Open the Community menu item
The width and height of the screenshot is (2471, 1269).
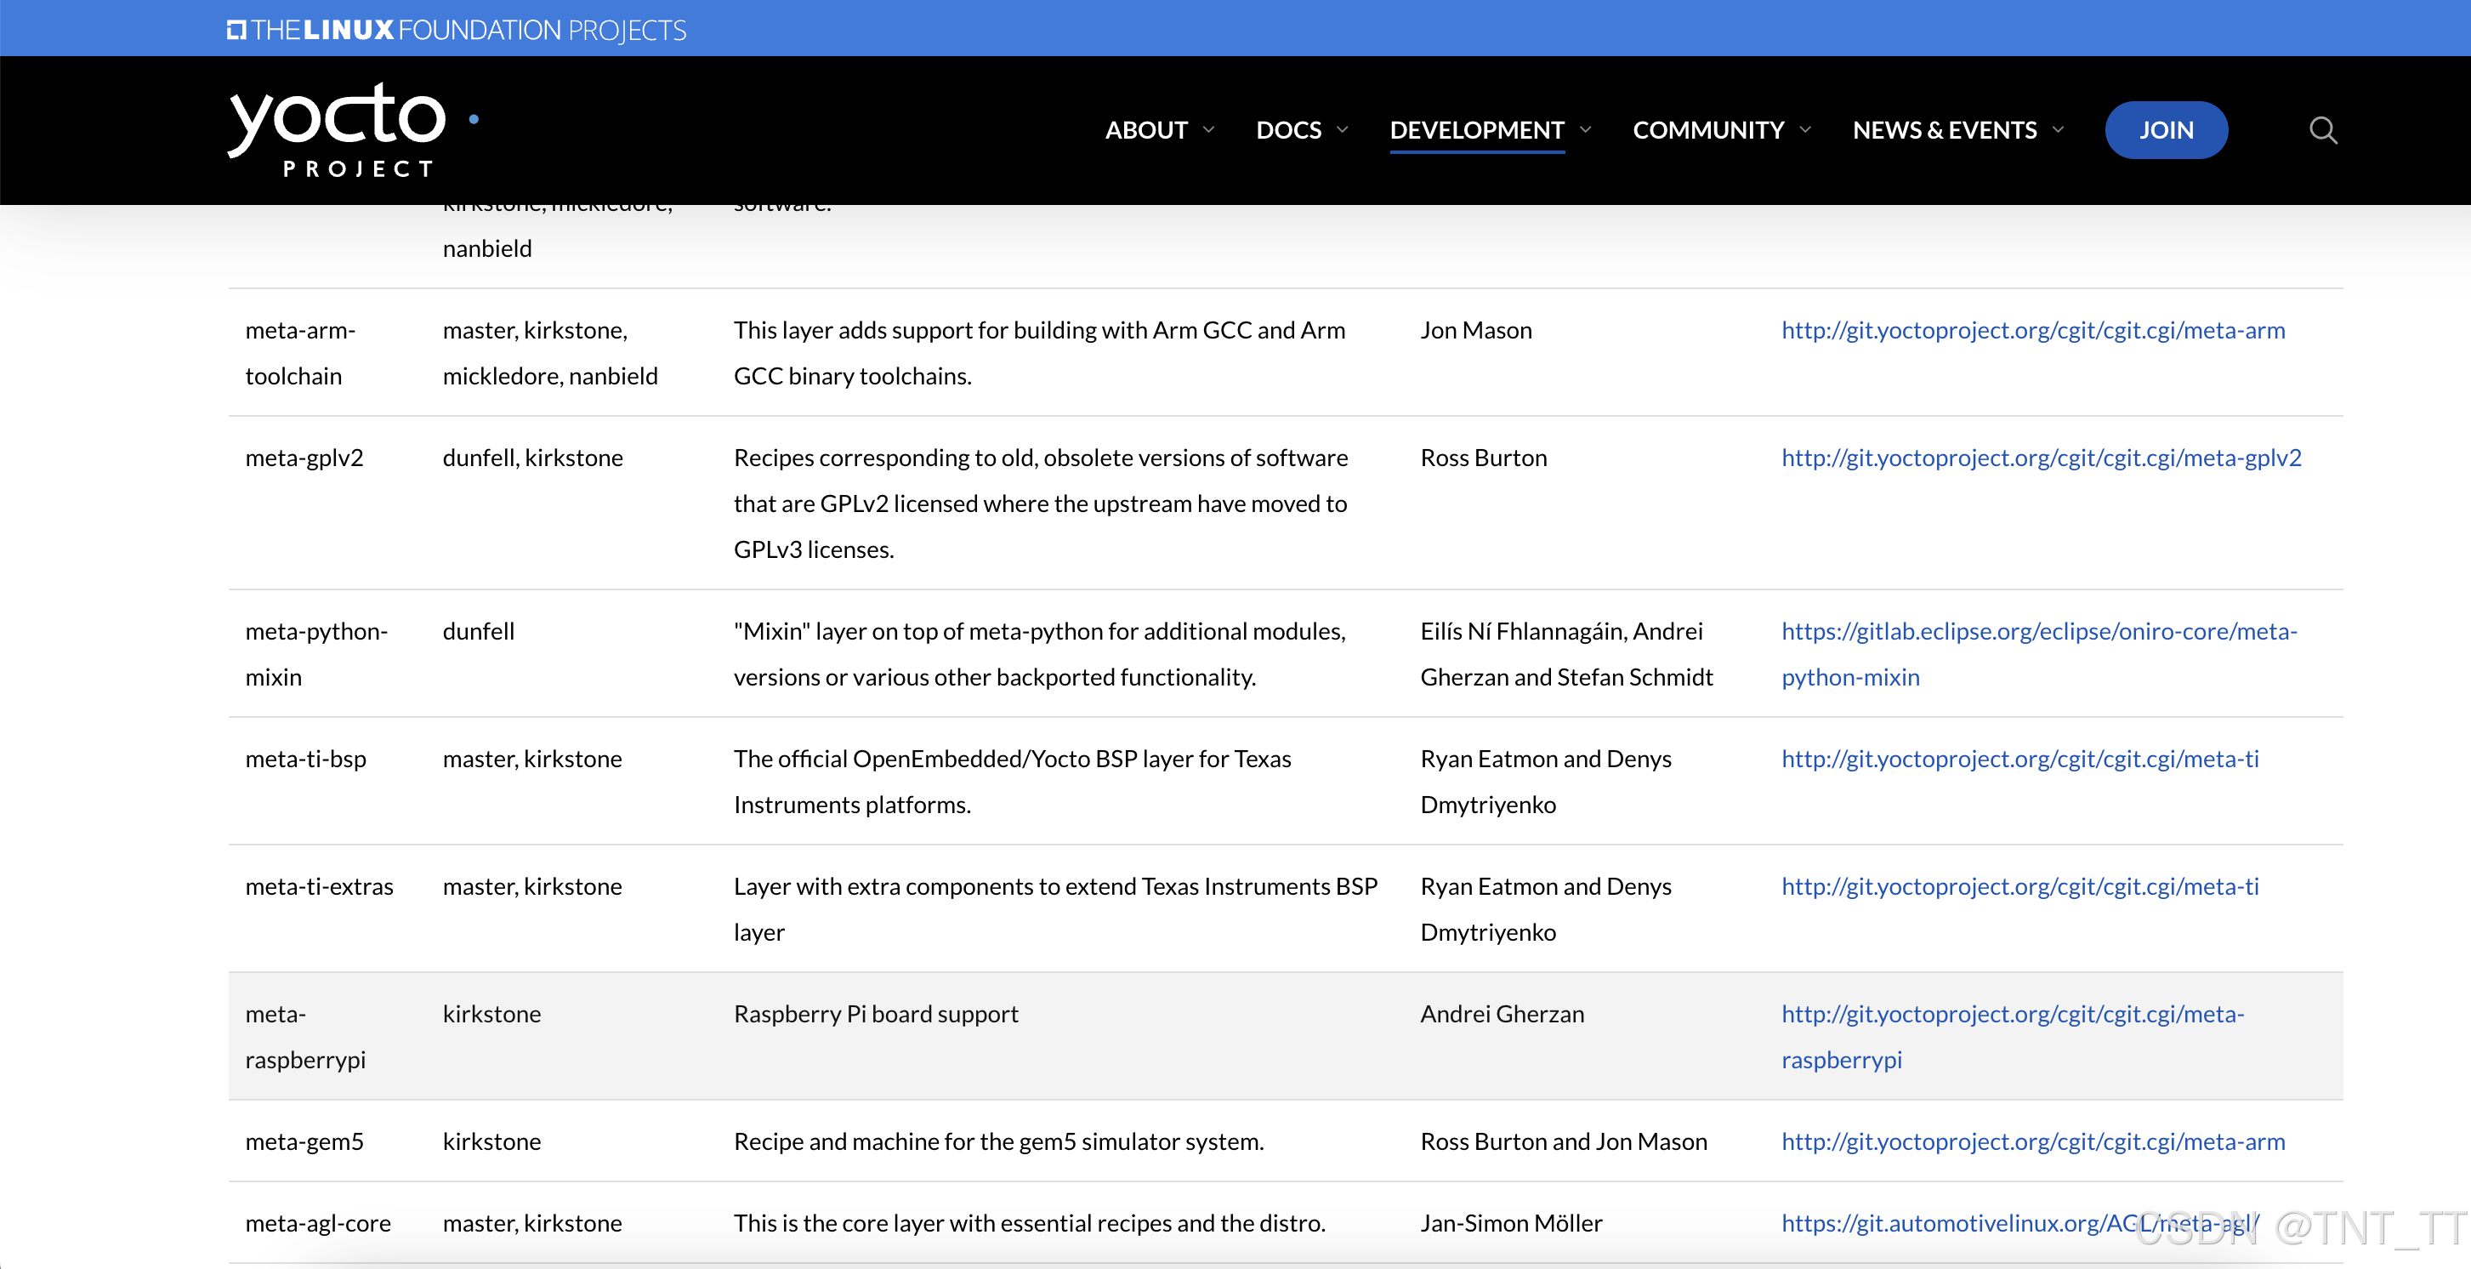click(x=1707, y=129)
